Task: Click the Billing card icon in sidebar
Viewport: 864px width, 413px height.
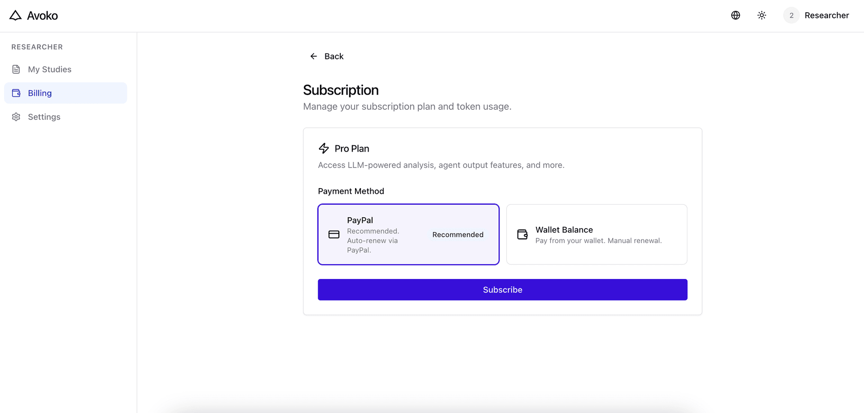Action: point(16,93)
